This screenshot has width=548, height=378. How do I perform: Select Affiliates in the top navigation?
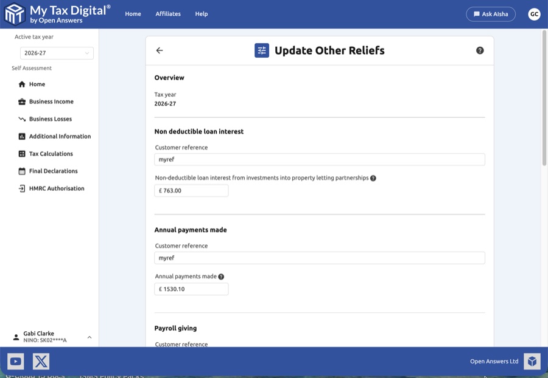coord(168,14)
